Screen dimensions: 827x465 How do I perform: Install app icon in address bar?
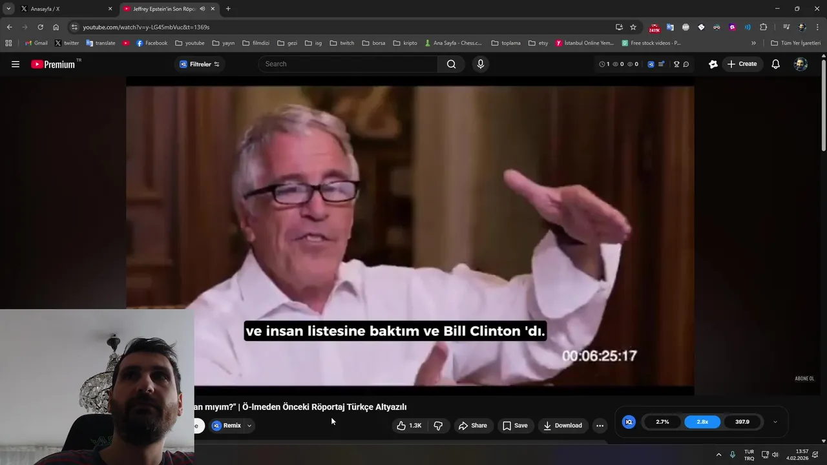[619, 27]
